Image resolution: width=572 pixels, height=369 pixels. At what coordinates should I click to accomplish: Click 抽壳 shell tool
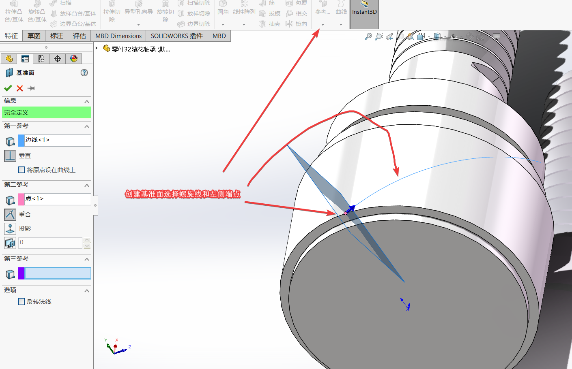[270, 24]
